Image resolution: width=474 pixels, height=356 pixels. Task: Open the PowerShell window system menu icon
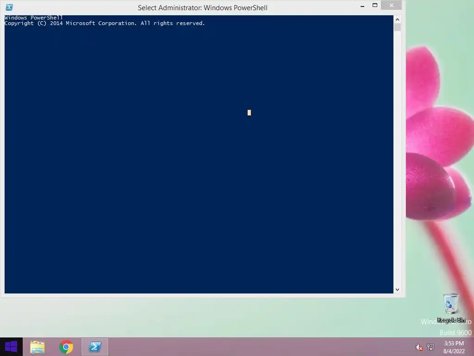9,7
